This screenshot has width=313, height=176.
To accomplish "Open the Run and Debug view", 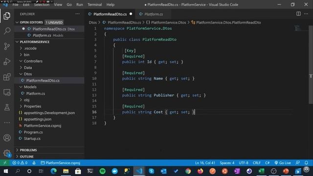I will 7,62.
